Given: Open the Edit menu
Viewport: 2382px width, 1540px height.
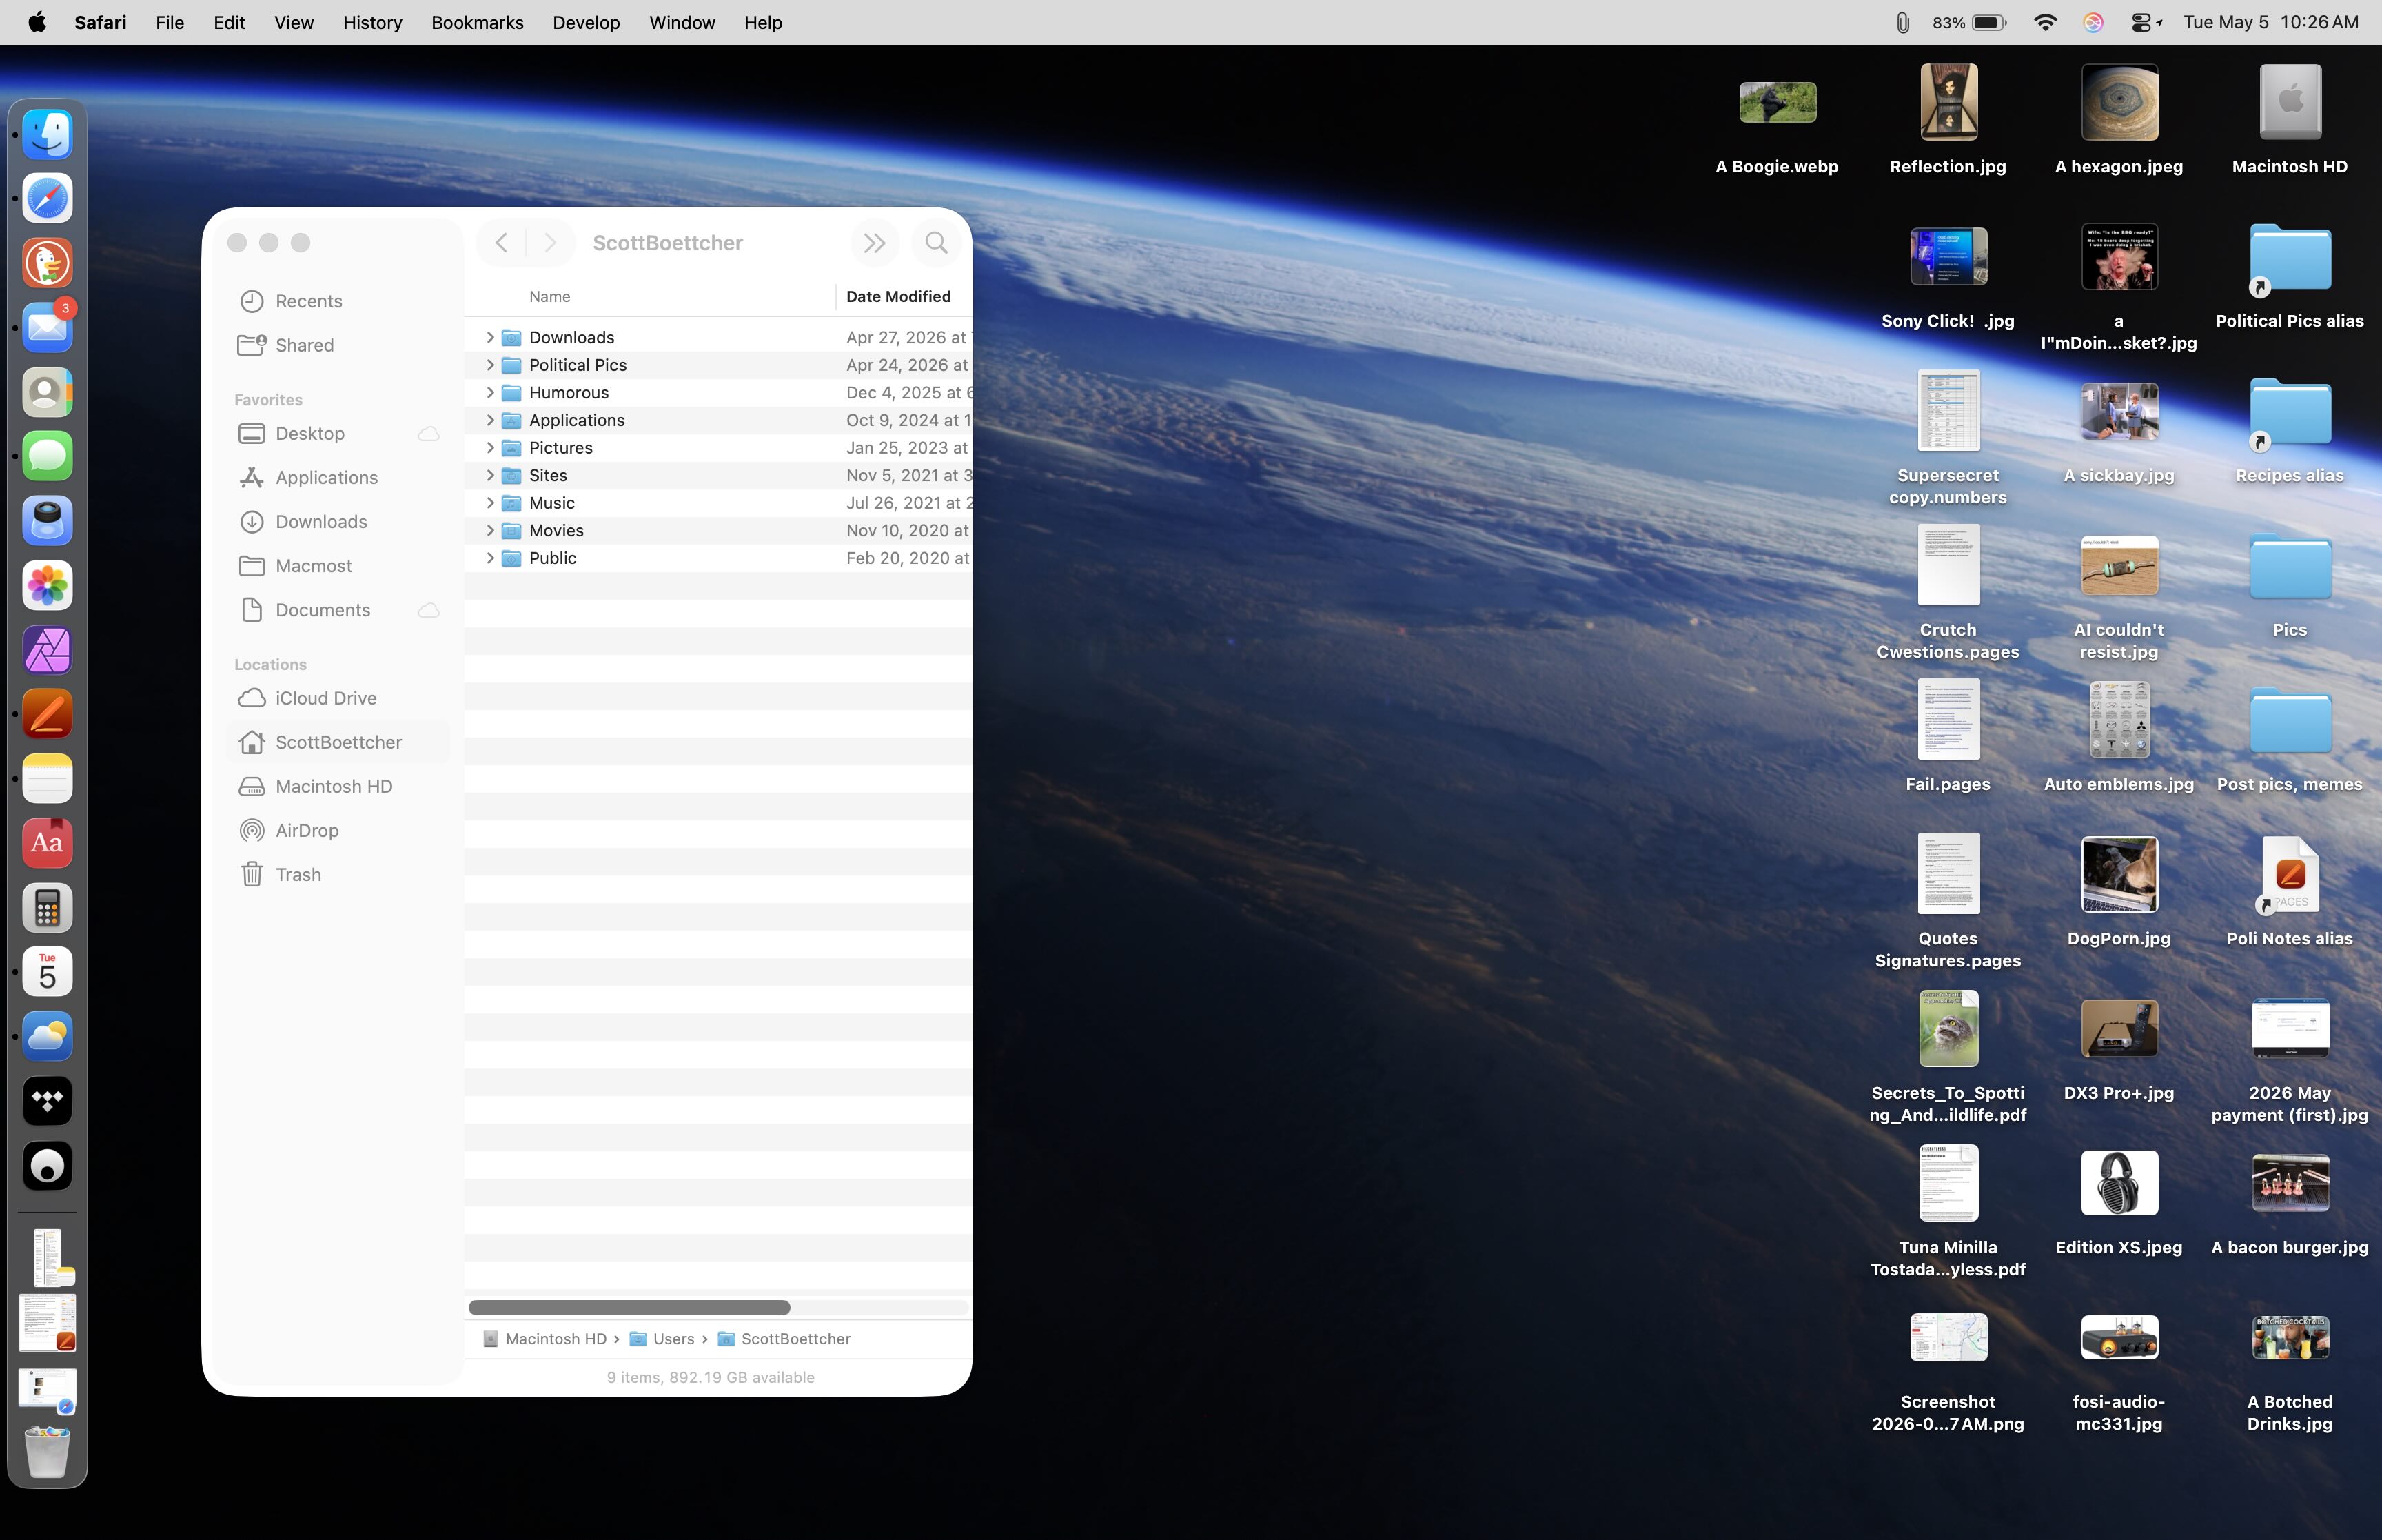Looking at the screenshot, I should point(229,22).
